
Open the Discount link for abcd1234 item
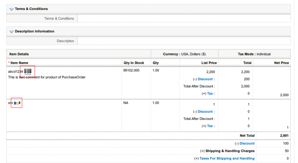point(206,79)
